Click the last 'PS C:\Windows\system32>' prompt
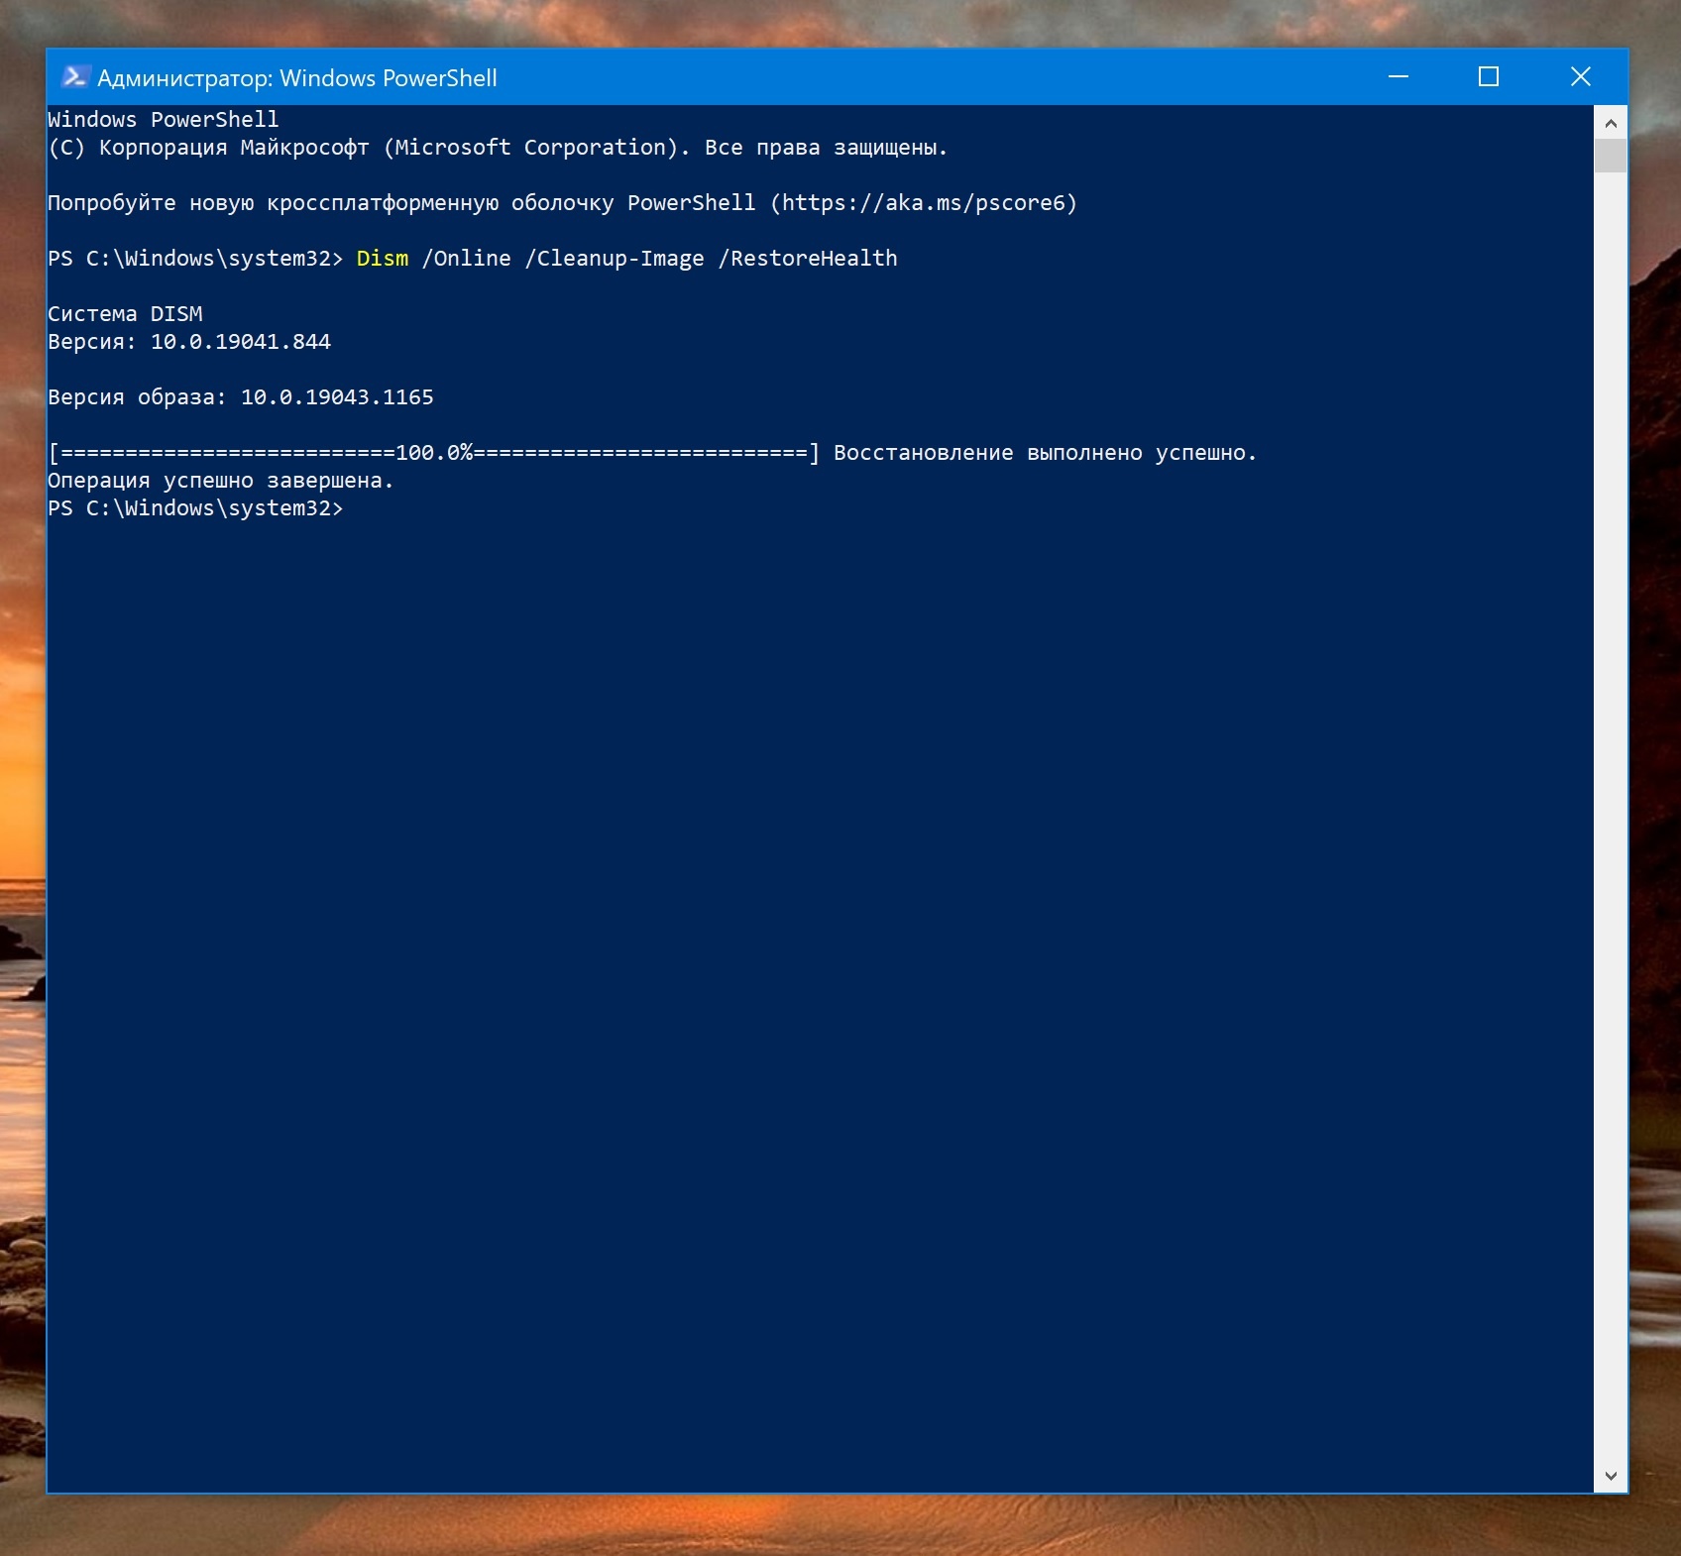Screen dimensions: 1681x1556 195,508
